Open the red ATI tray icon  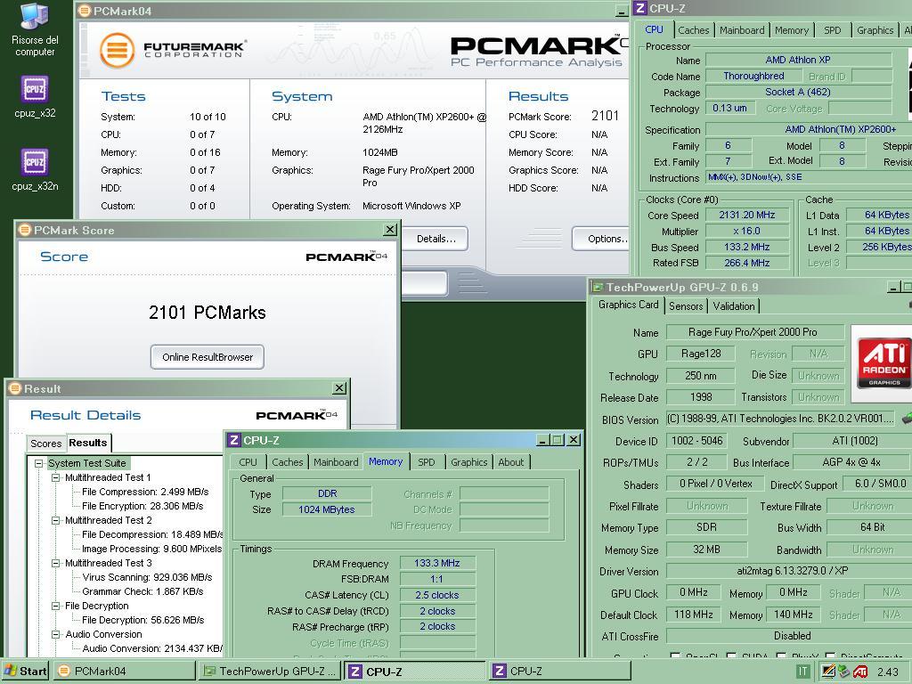[x=860, y=672]
